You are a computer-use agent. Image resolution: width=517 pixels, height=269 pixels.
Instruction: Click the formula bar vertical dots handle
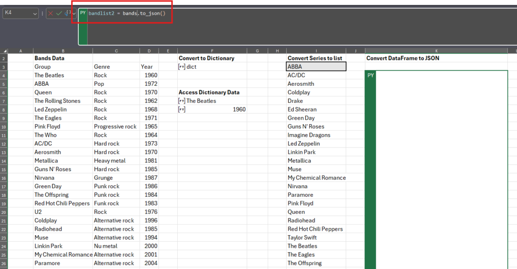click(x=42, y=14)
